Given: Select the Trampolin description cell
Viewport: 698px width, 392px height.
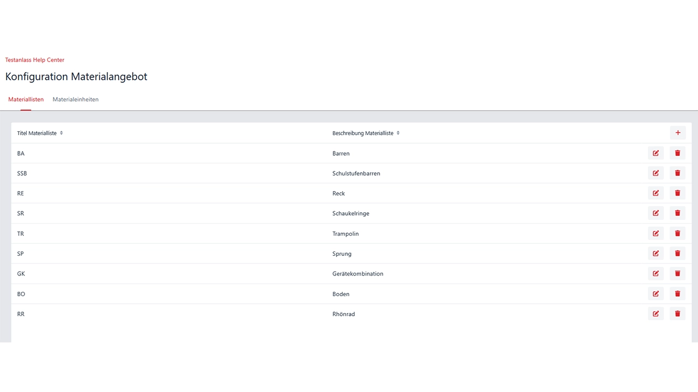Looking at the screenshot, I should click(x=345, y=234).
